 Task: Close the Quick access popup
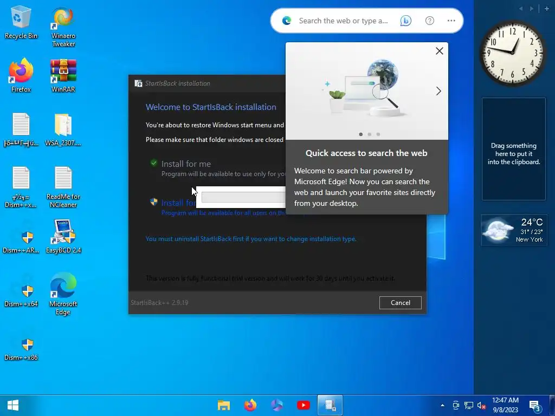[x=439, y=51]
